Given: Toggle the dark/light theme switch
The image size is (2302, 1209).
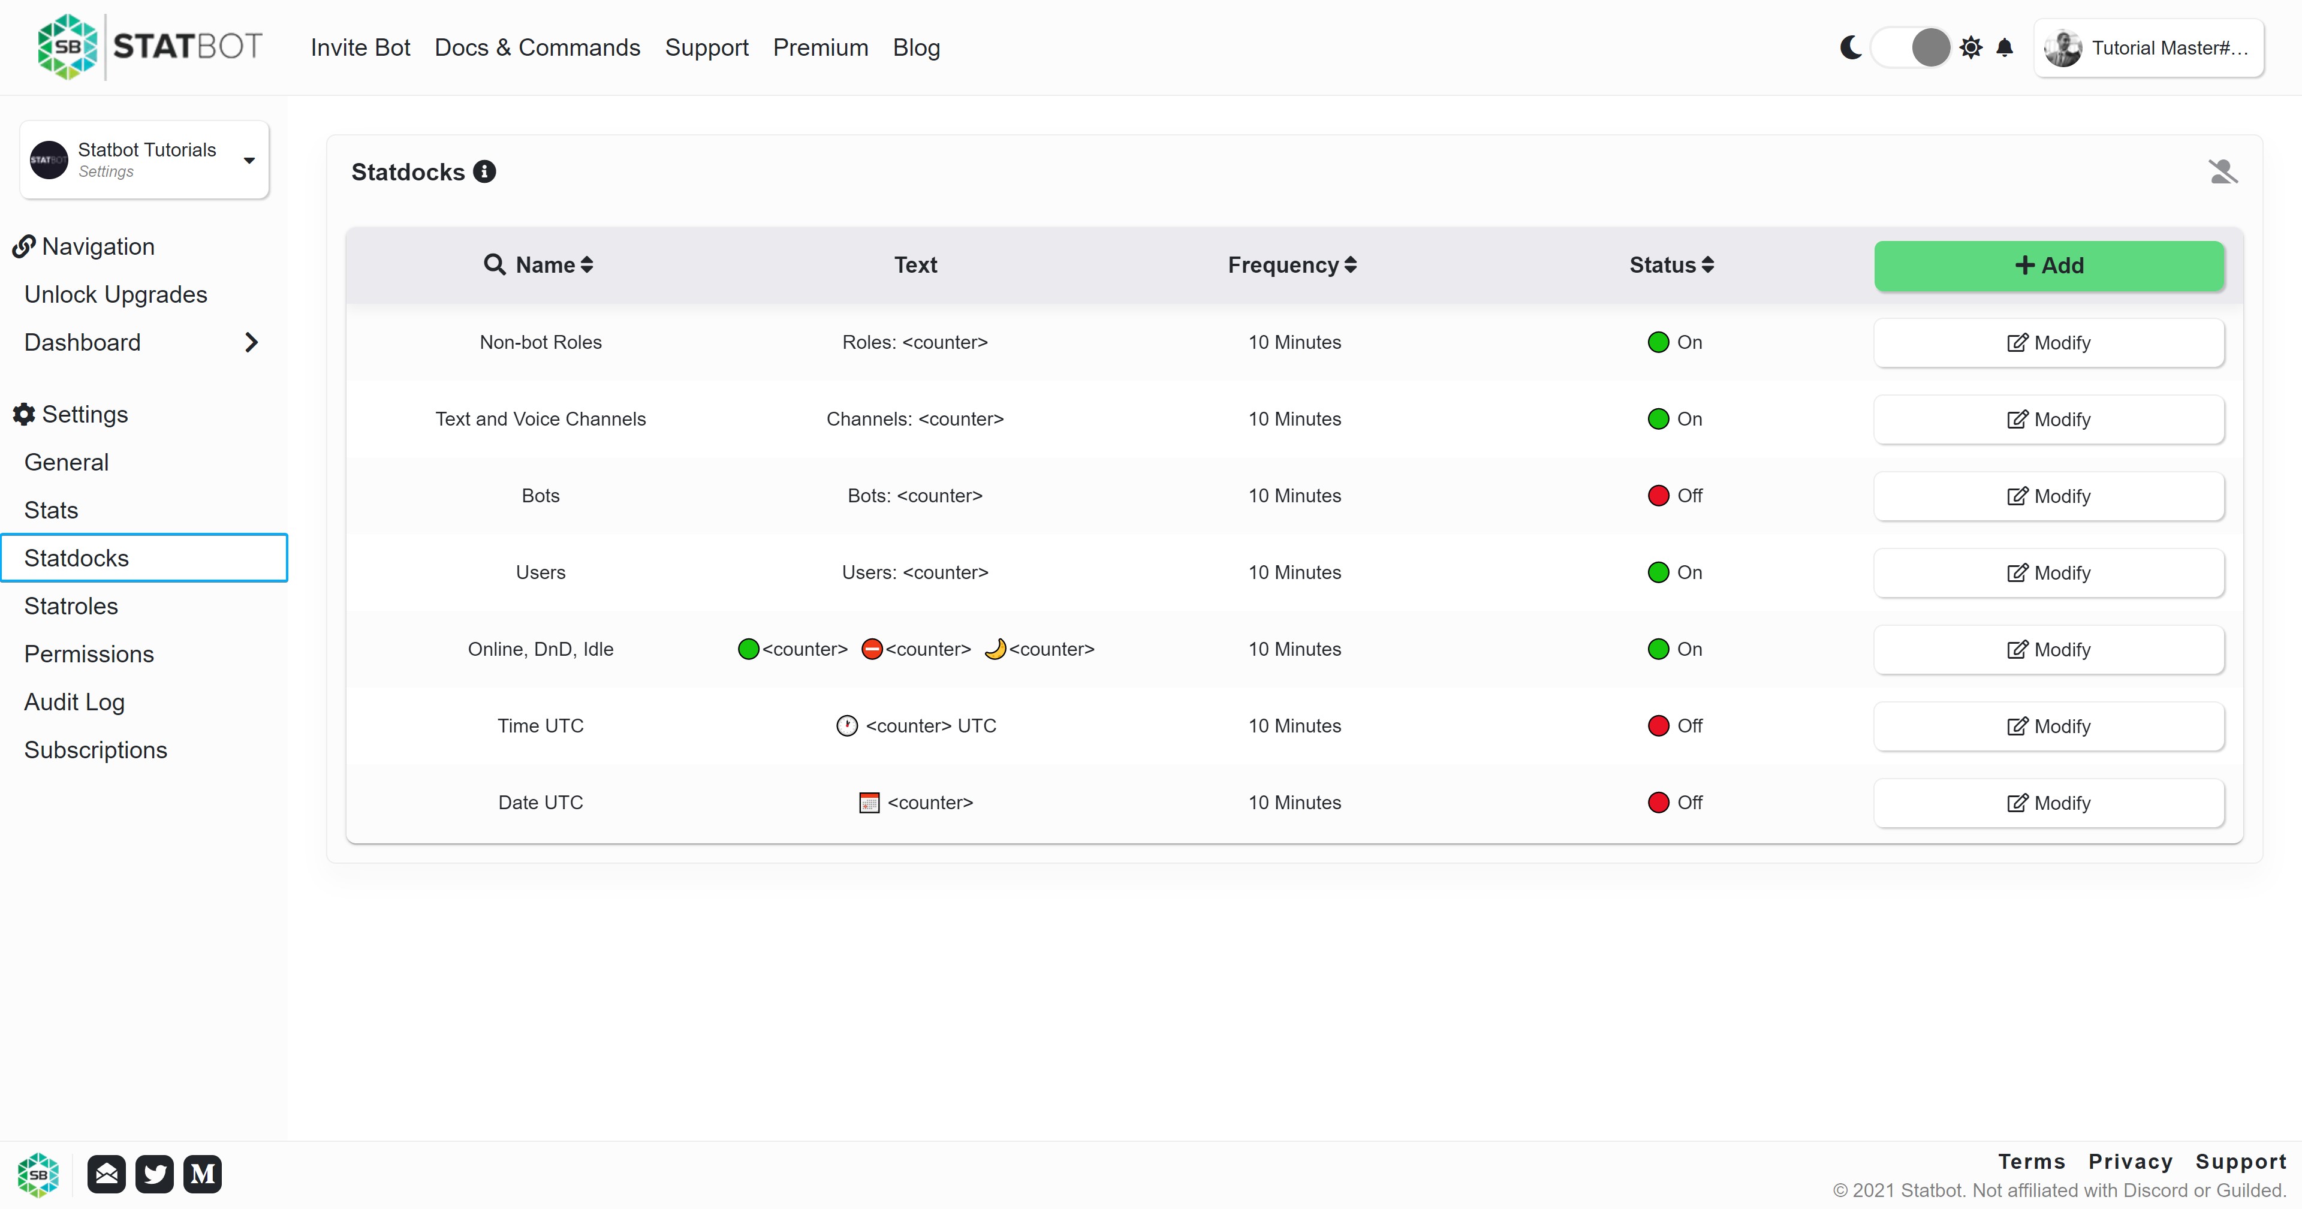Looking at the screenshot, I should click(1911, 47).
